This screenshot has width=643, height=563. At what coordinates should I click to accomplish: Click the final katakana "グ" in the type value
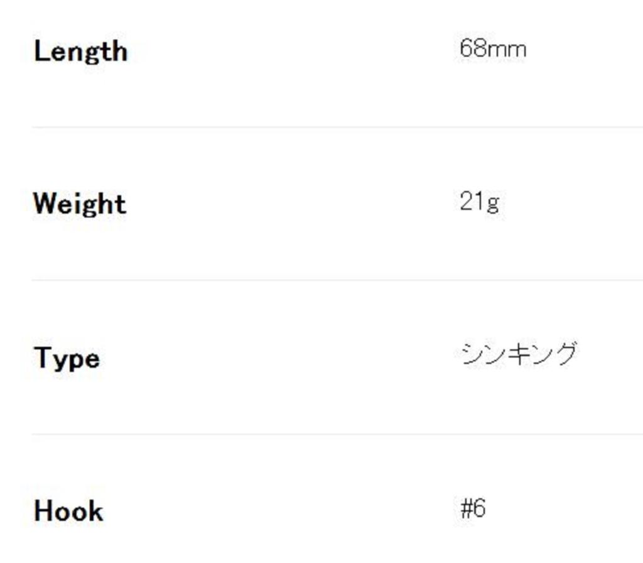click(565, 354)
